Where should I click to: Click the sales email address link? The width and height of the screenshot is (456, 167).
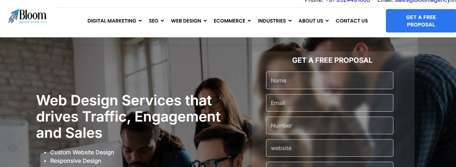click(x=425, y=1)
